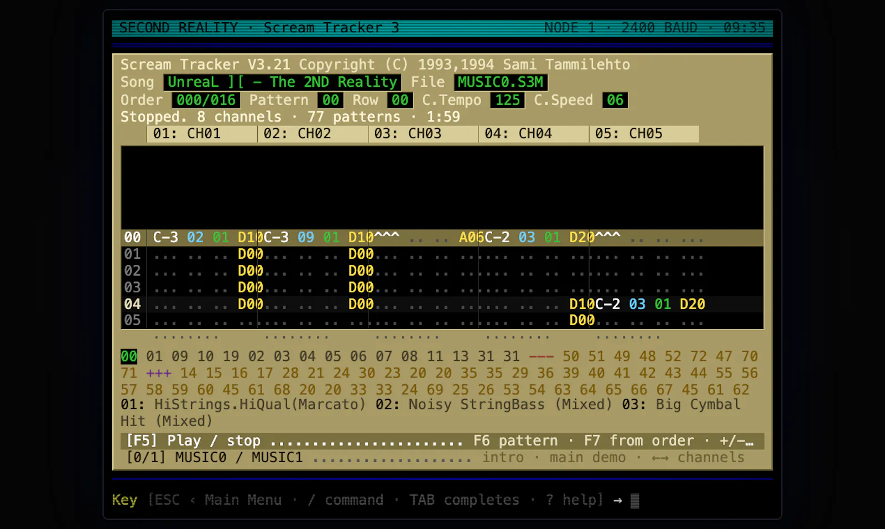Click instrument 02: Noisy StringBass (Mixed)
This screenshot has height=529, width=885.
(494, 405)
